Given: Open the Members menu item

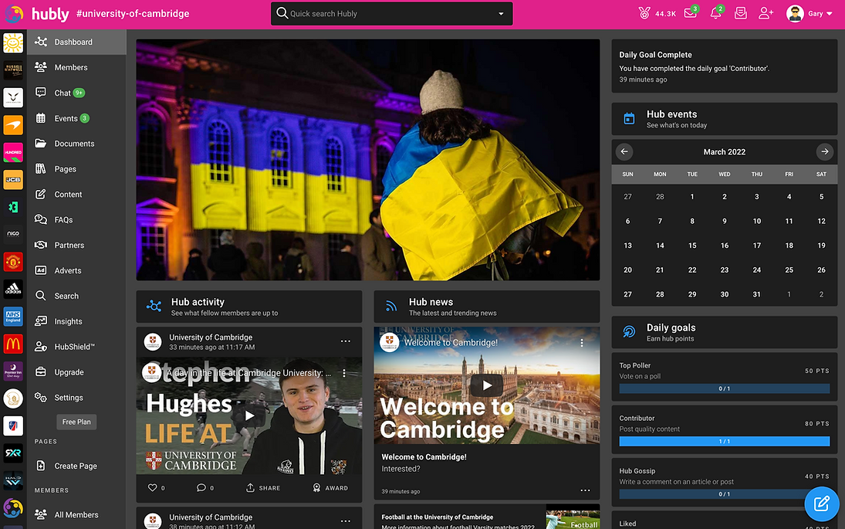Looking at the screenshot, I should pyautogui.click(x=76, y=67).
